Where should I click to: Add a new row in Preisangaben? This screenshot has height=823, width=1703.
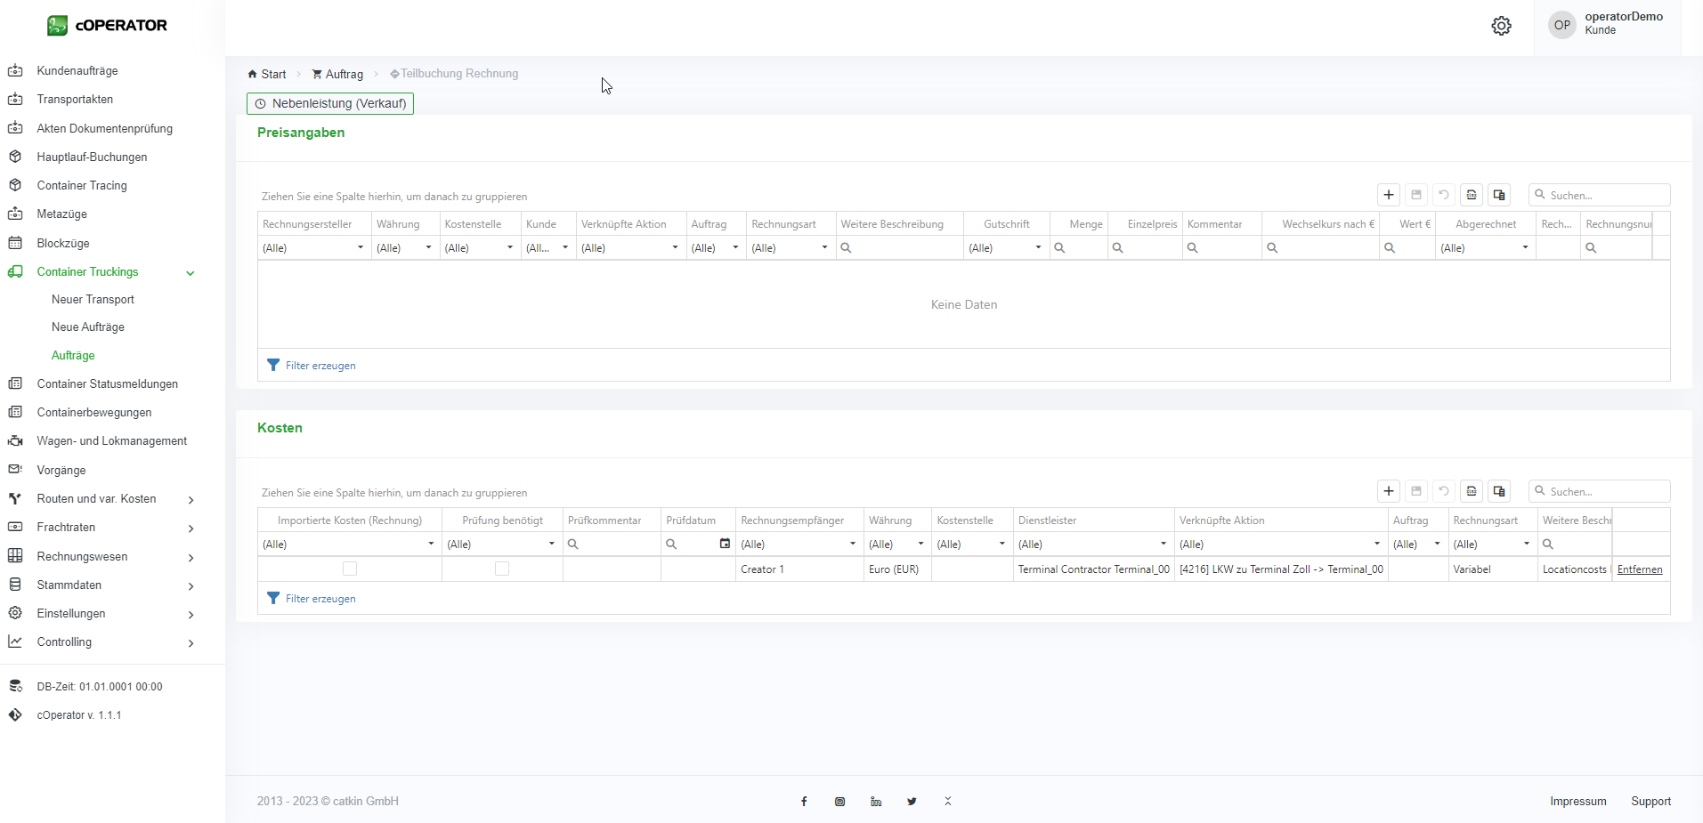click(x=1388, y=195)
